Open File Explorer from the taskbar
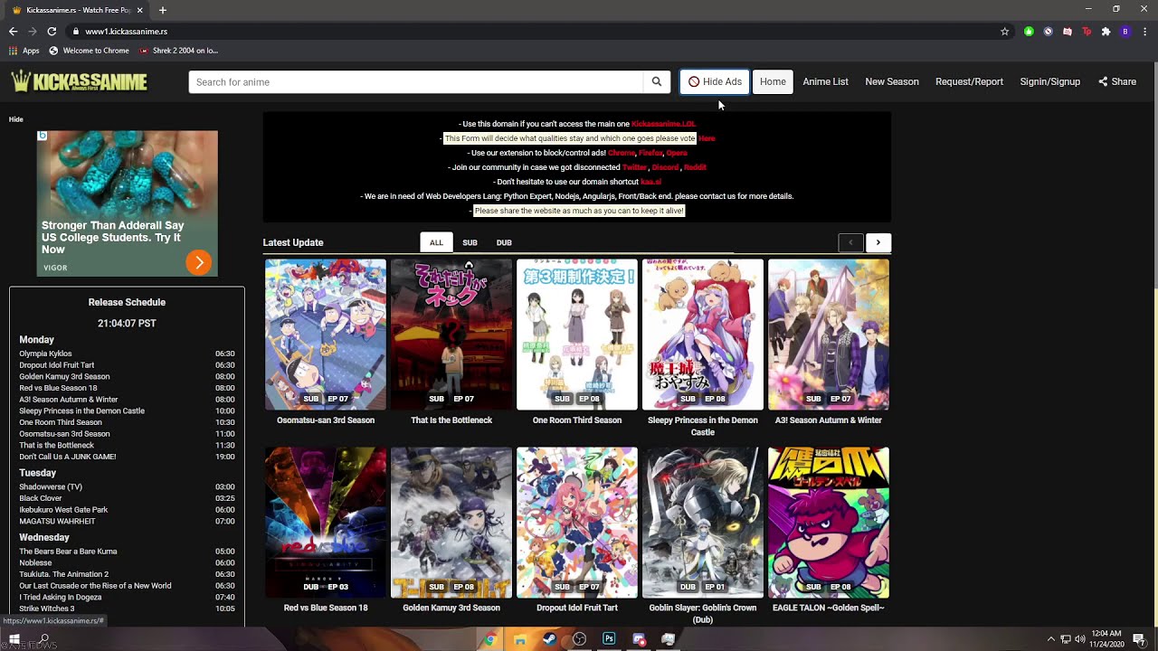 tap(519, 639)
